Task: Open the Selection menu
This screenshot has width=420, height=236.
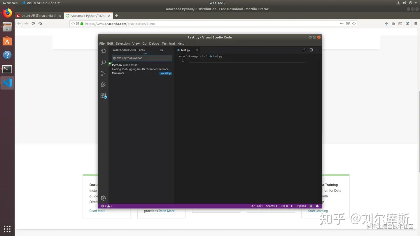Action: [123, 43]
